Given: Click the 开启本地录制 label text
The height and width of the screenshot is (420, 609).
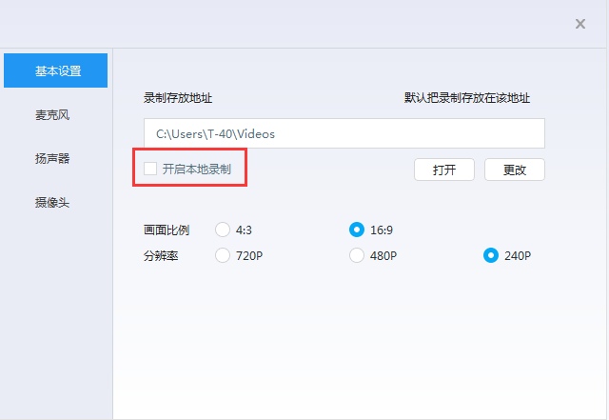Looking at the screenshot, I should (196, 169).
